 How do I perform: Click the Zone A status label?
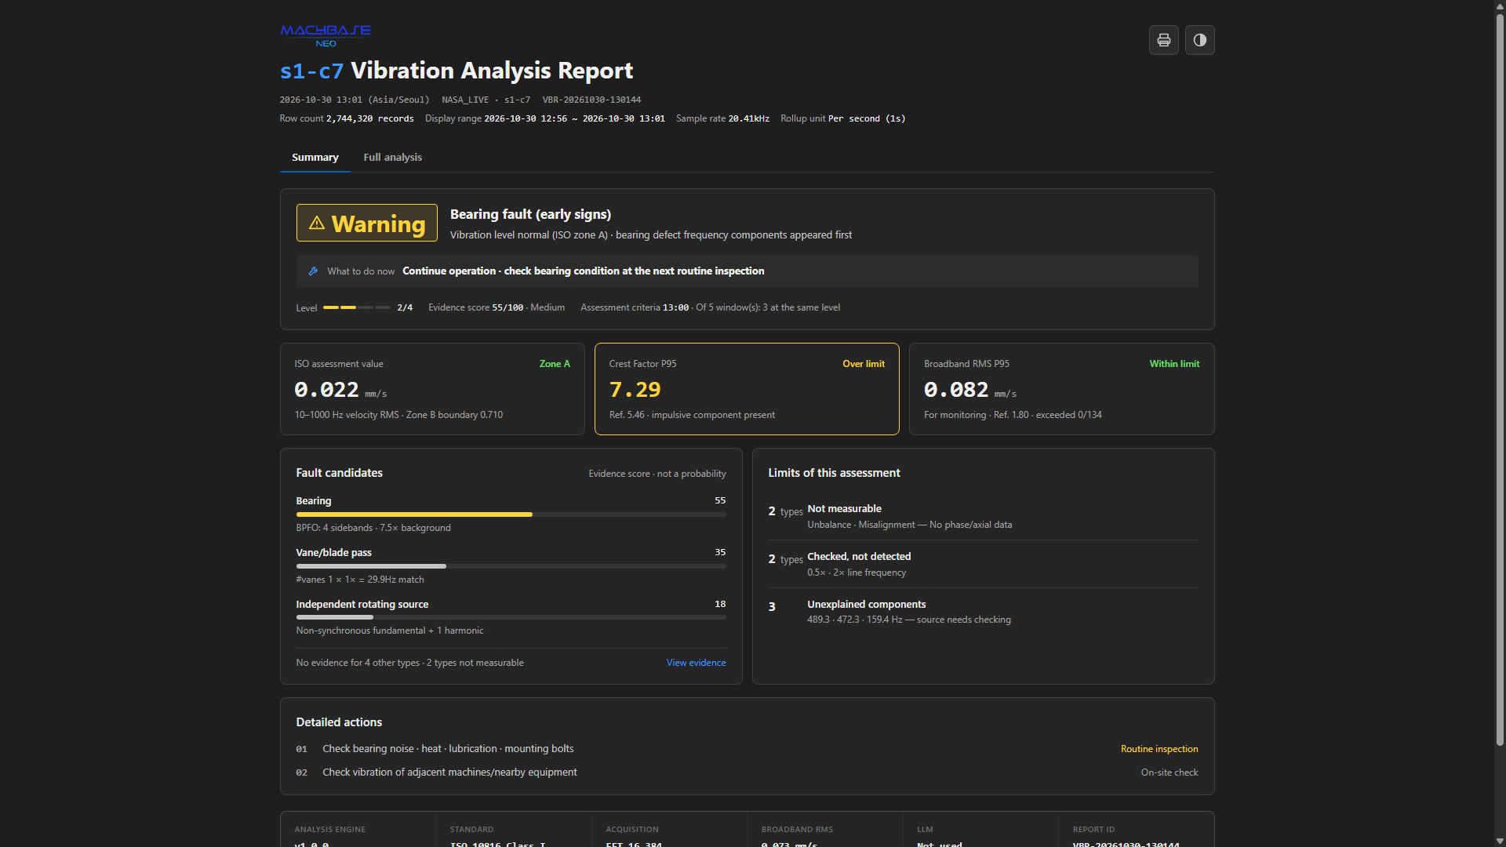click(x=555, y=364)
